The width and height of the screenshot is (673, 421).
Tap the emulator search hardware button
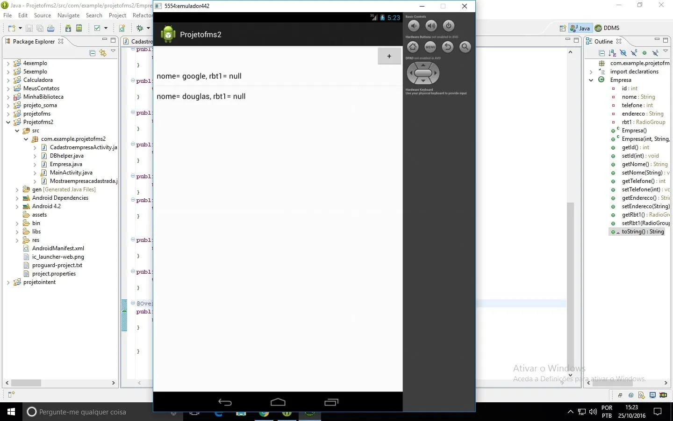465,47
